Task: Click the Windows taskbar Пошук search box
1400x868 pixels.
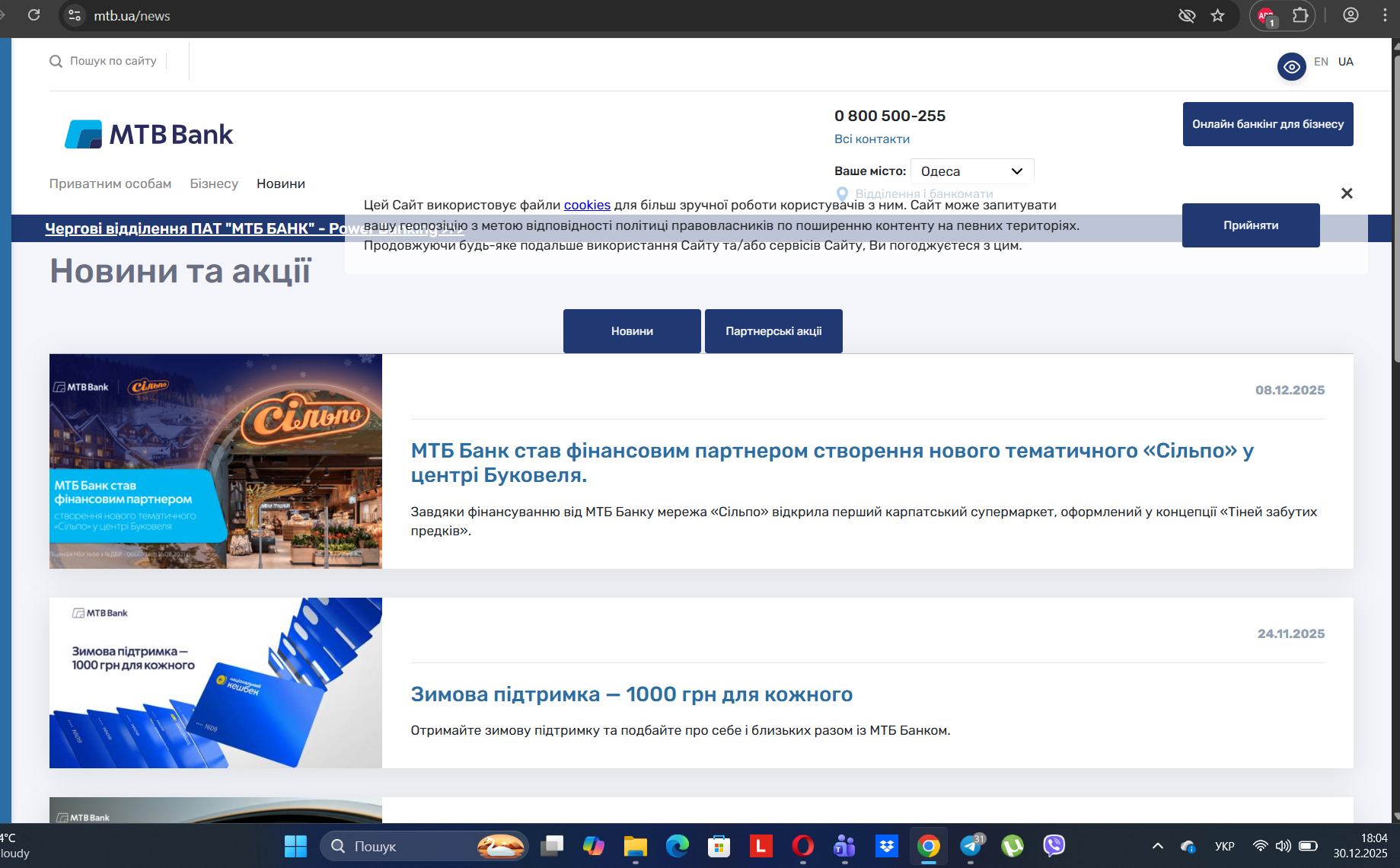Action: pos(425,846)
